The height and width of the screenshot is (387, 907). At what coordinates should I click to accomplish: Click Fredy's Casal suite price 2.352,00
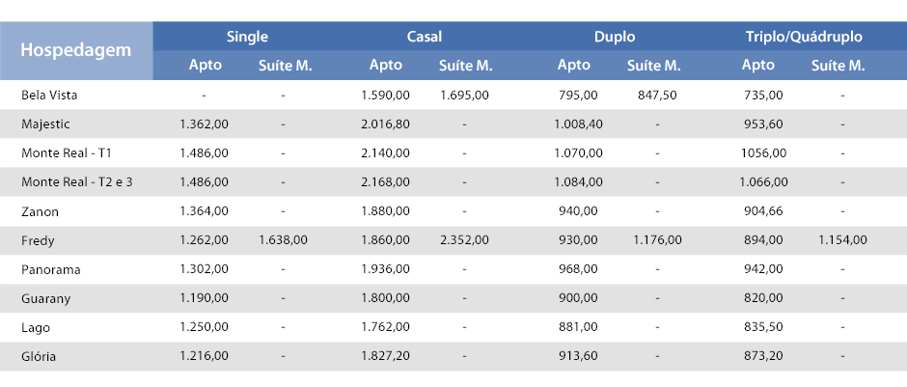click(x=464, y=240)
